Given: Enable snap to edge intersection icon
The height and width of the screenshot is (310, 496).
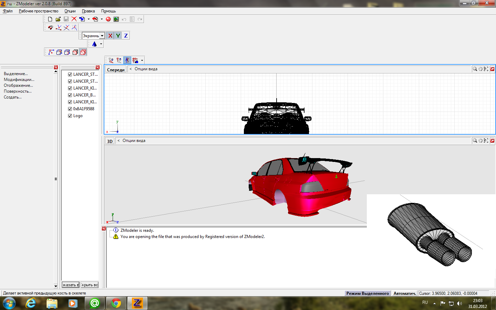Looking at the screenshot, I should pos(66,28).
